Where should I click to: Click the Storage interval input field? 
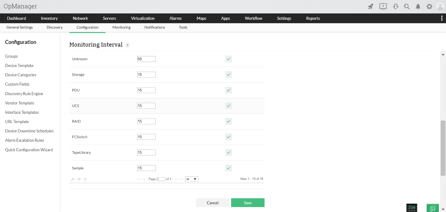click(146, 74)
